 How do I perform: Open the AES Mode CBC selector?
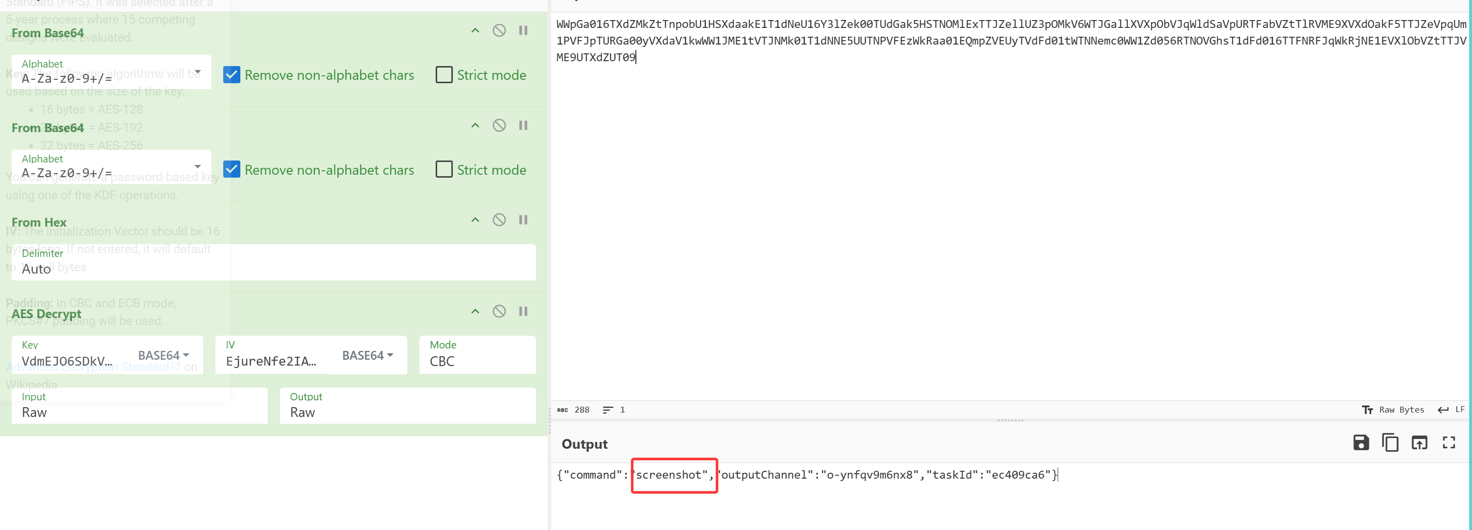477,355
